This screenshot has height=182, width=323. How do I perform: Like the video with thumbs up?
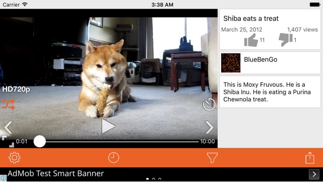tap(251, 40)
